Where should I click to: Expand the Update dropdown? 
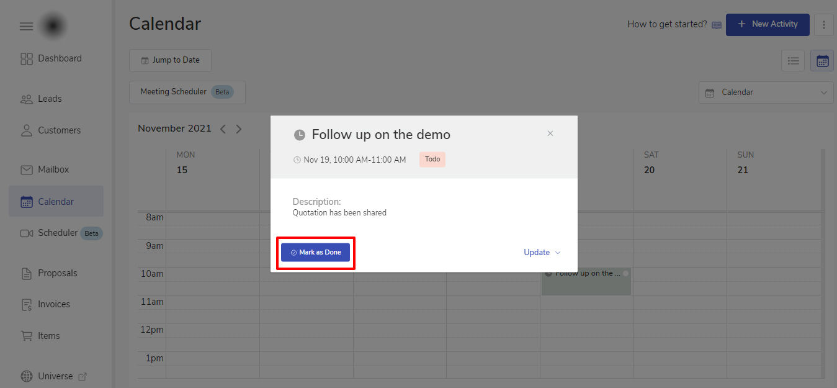pyautogui.click(x=542, y=253)
